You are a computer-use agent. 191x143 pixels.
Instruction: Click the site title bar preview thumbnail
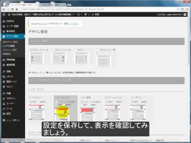pos(37,112)
